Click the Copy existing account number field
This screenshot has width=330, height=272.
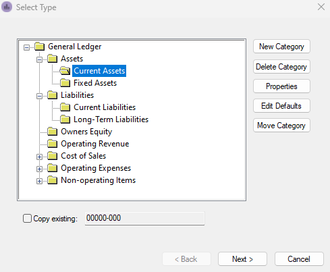click(x=144, y=218)
